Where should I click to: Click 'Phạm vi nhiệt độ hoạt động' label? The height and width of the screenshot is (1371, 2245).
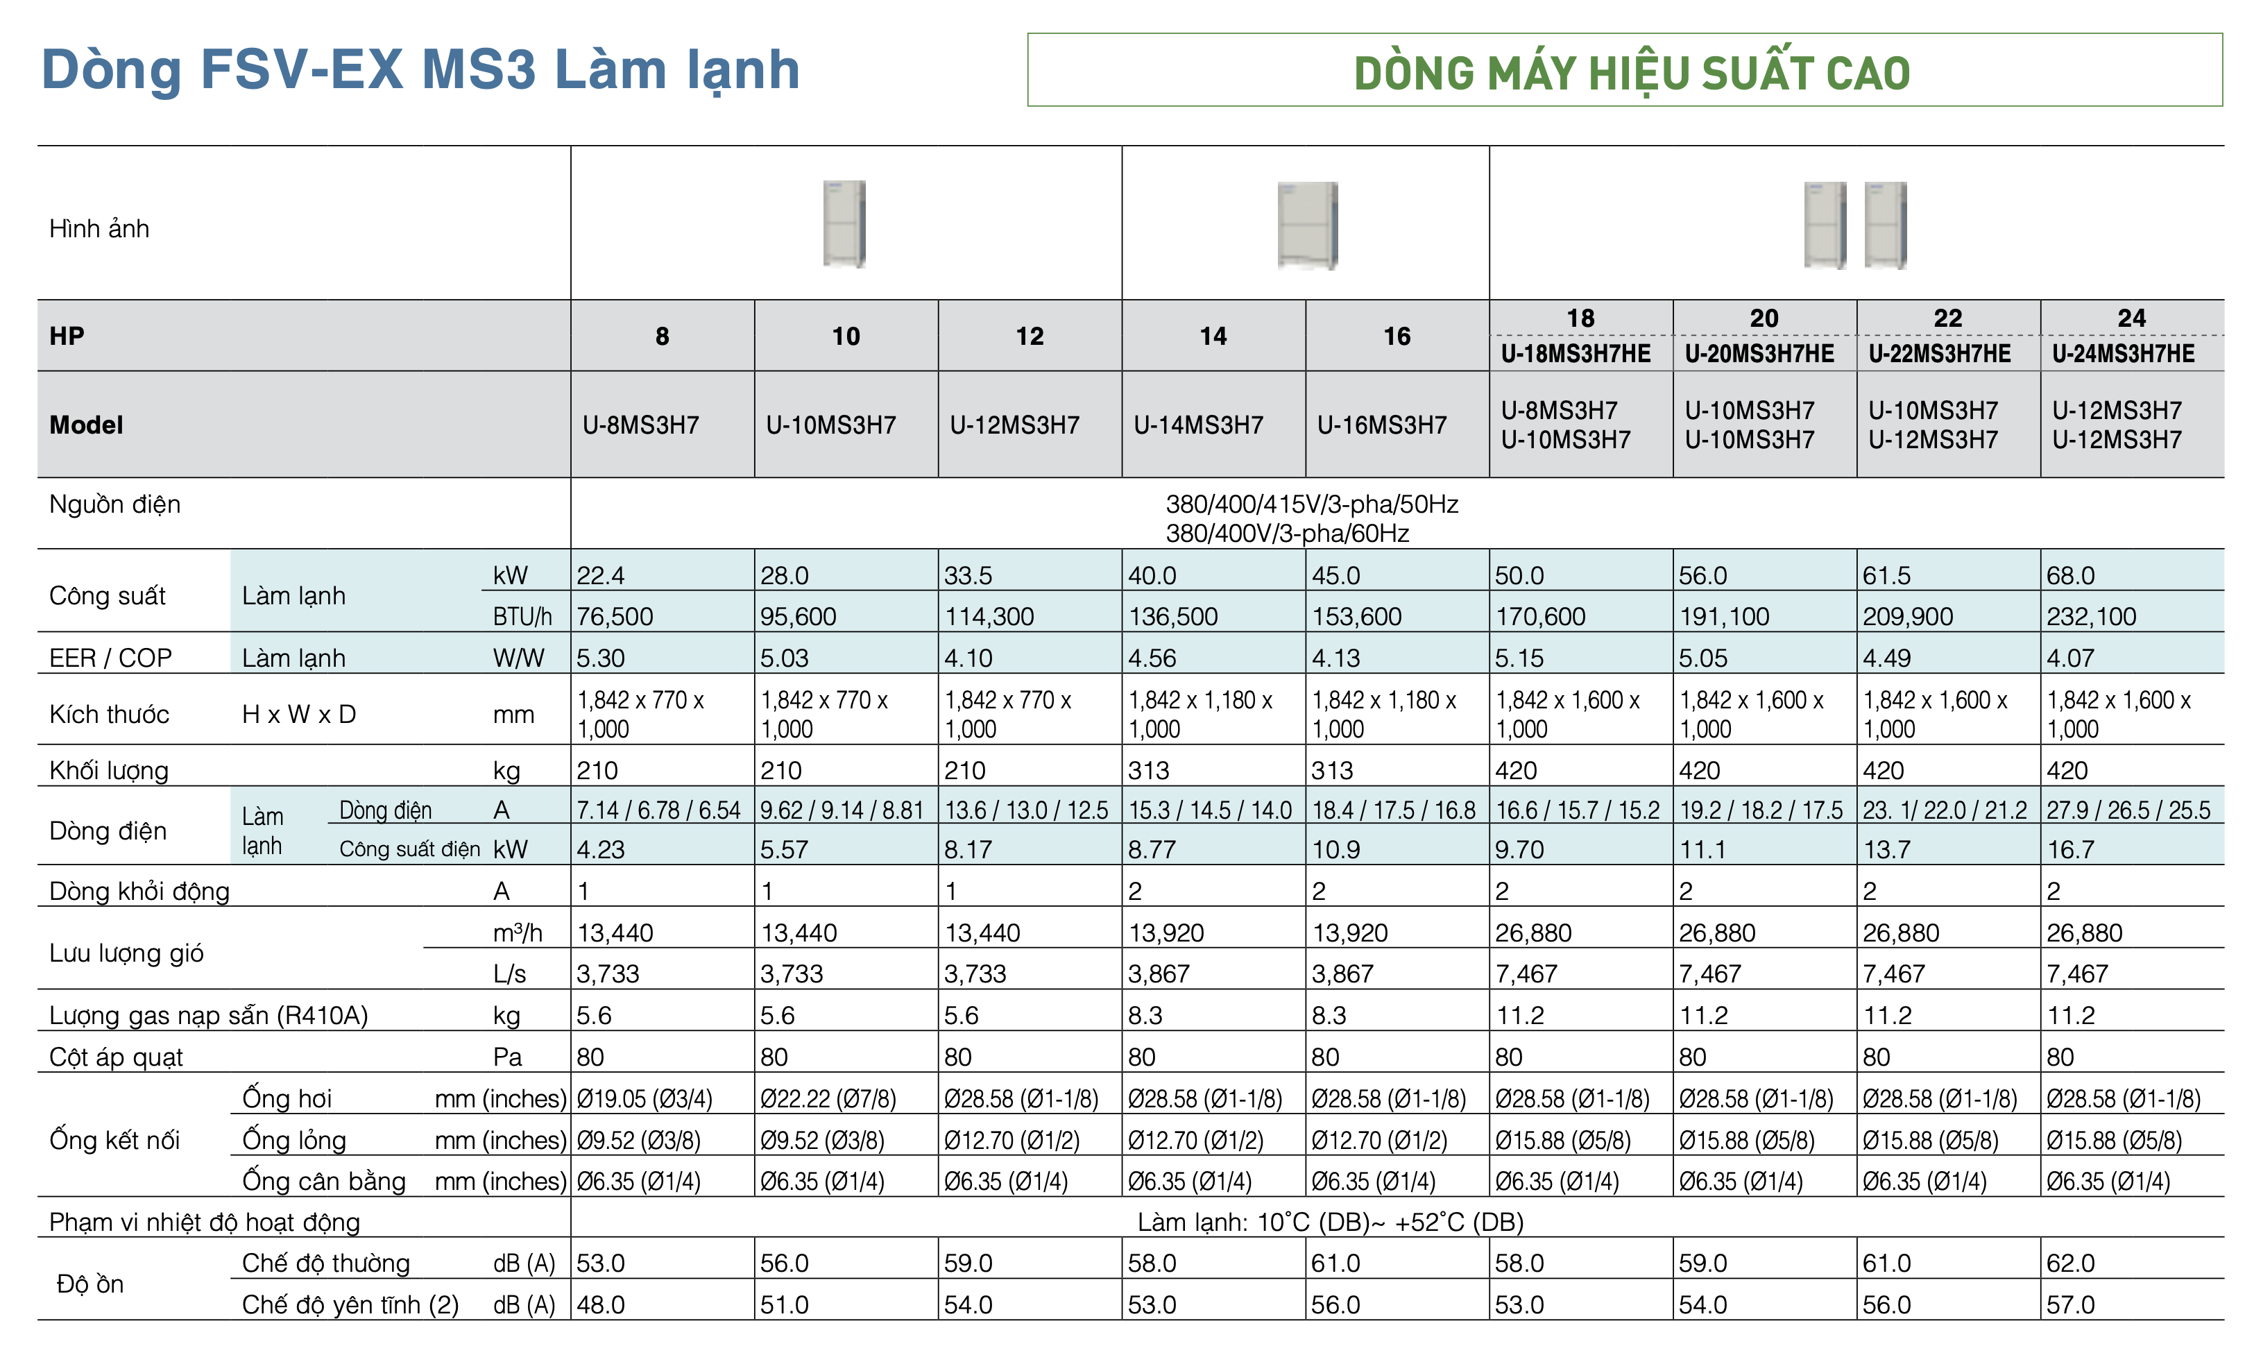[x=205, y=1223]
